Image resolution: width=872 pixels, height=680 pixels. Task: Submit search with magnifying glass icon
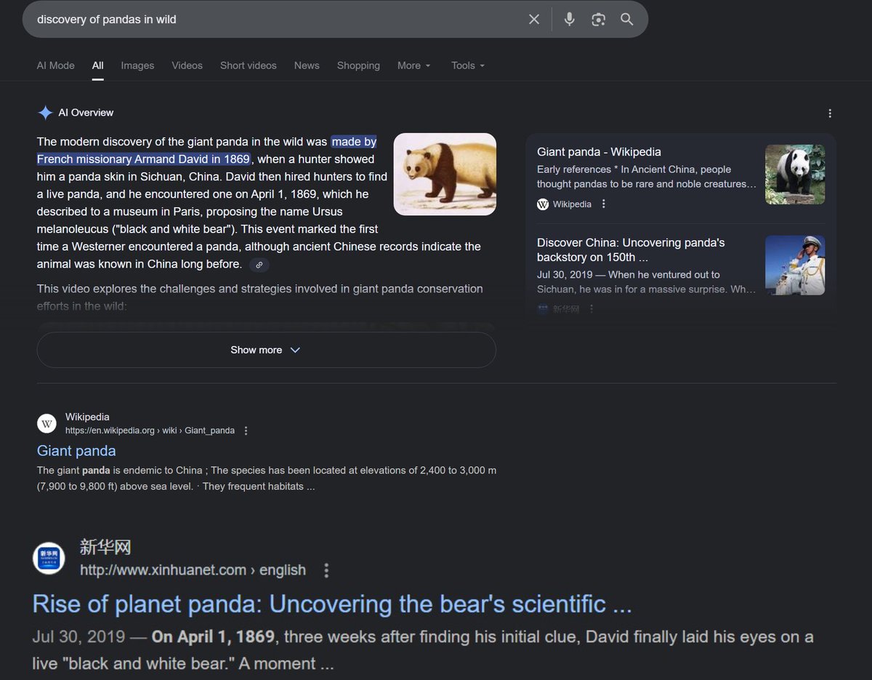[x=627, y=20]
